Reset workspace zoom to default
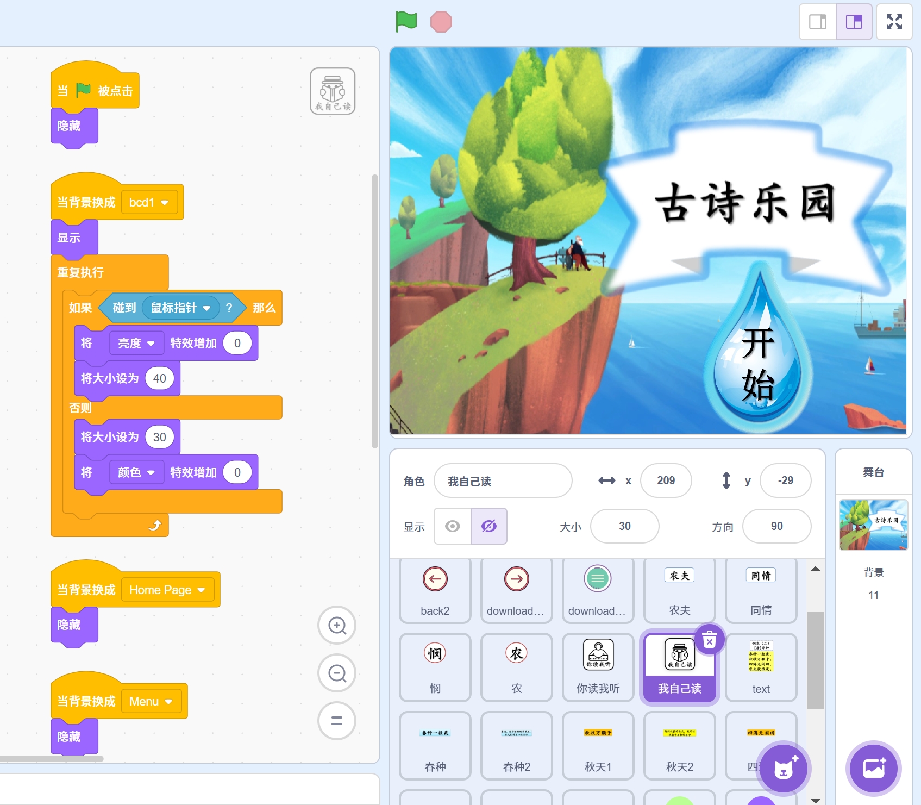921x805 pixels. pyautogui.click(x=337, y=721)
